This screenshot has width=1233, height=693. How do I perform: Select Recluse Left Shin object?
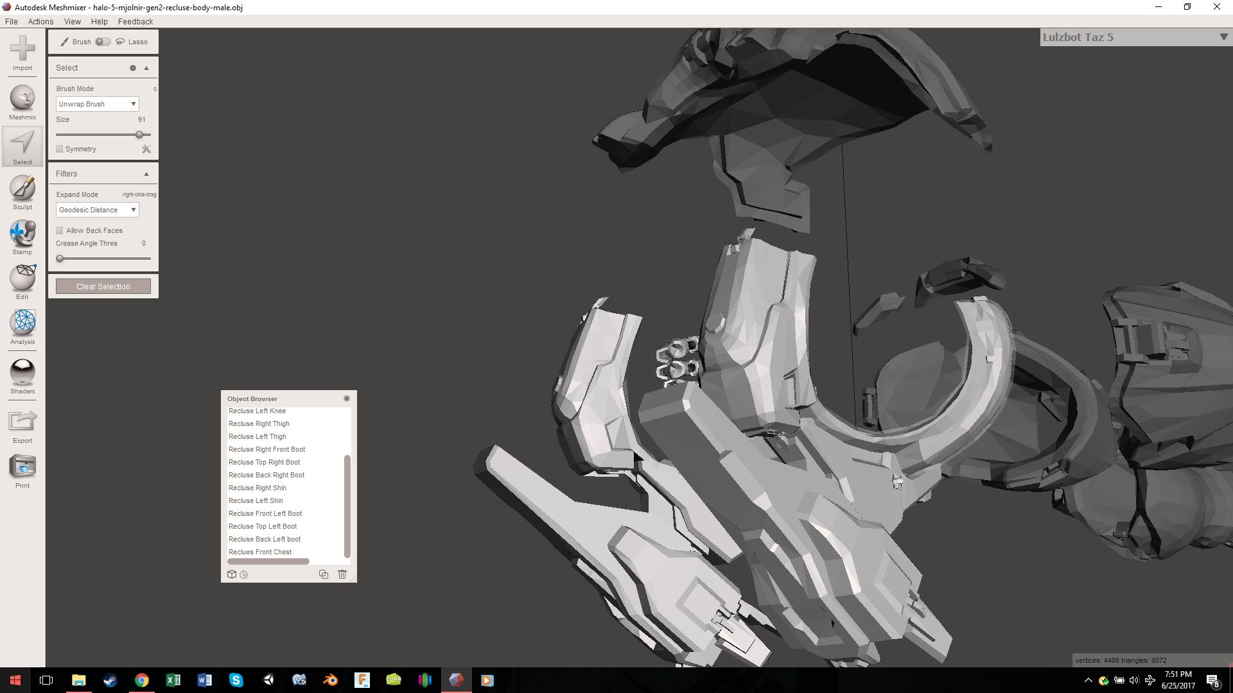pos(256,501)
